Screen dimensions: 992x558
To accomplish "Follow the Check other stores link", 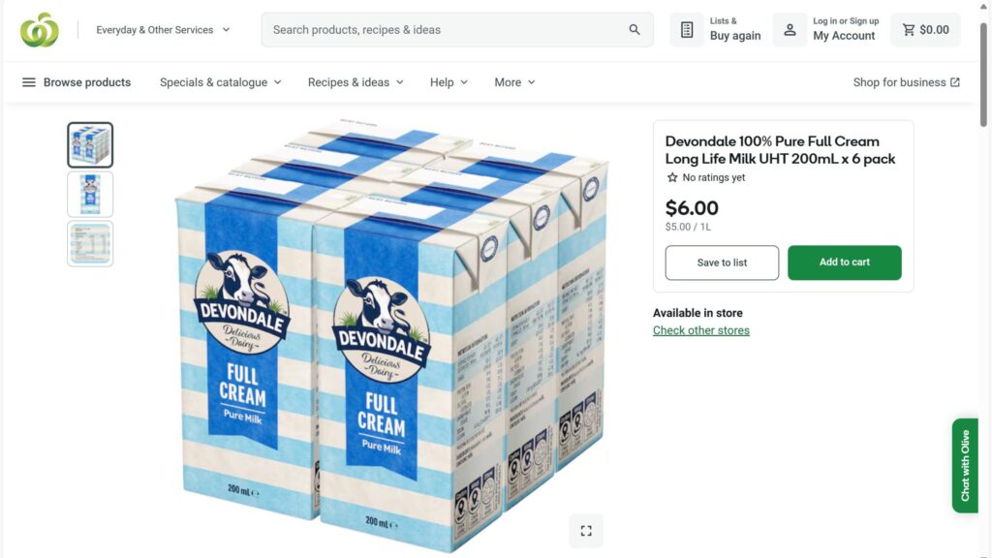I will click(x=701, y=330).
